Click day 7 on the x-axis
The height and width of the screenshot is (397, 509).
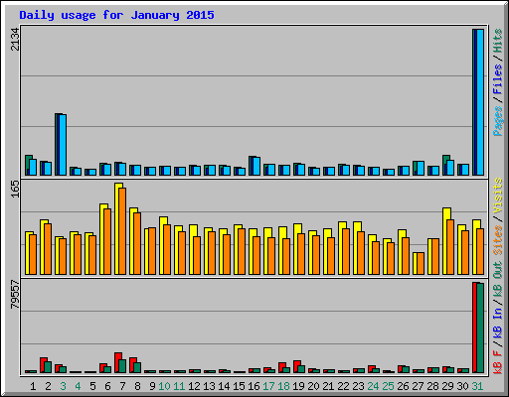[x=122, y=386]
